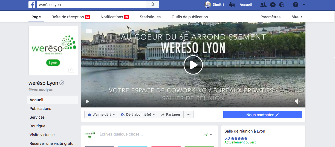Open J'aime déjà dropdown
The height and width of the screenshot is (147, 335).
[x=101, y=115]
